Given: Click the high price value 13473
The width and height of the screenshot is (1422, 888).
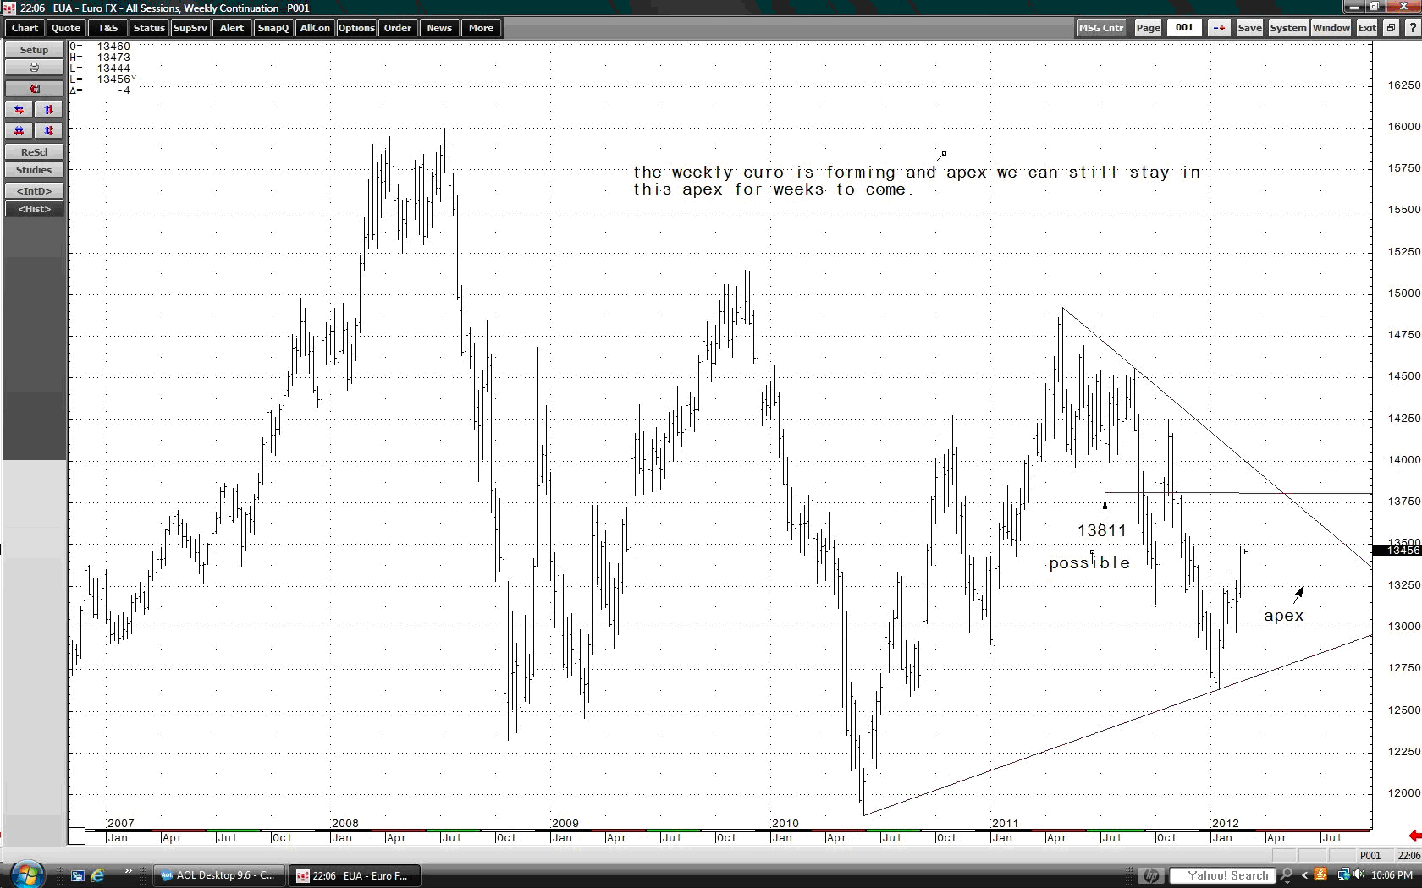Looking at the screenshot, I should click(x=113, y=58).
